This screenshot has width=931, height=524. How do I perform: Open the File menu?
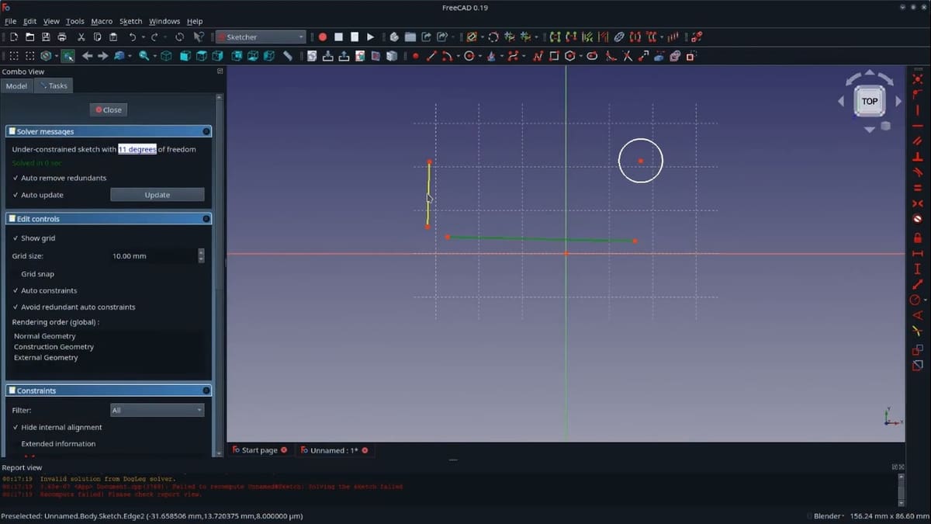(10, 21)
